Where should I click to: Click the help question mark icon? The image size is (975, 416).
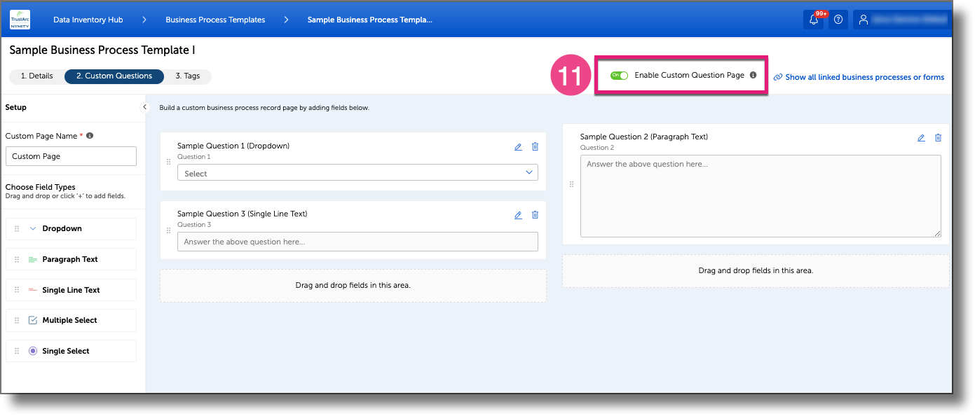pyautogui.click(x=838, y=19)
